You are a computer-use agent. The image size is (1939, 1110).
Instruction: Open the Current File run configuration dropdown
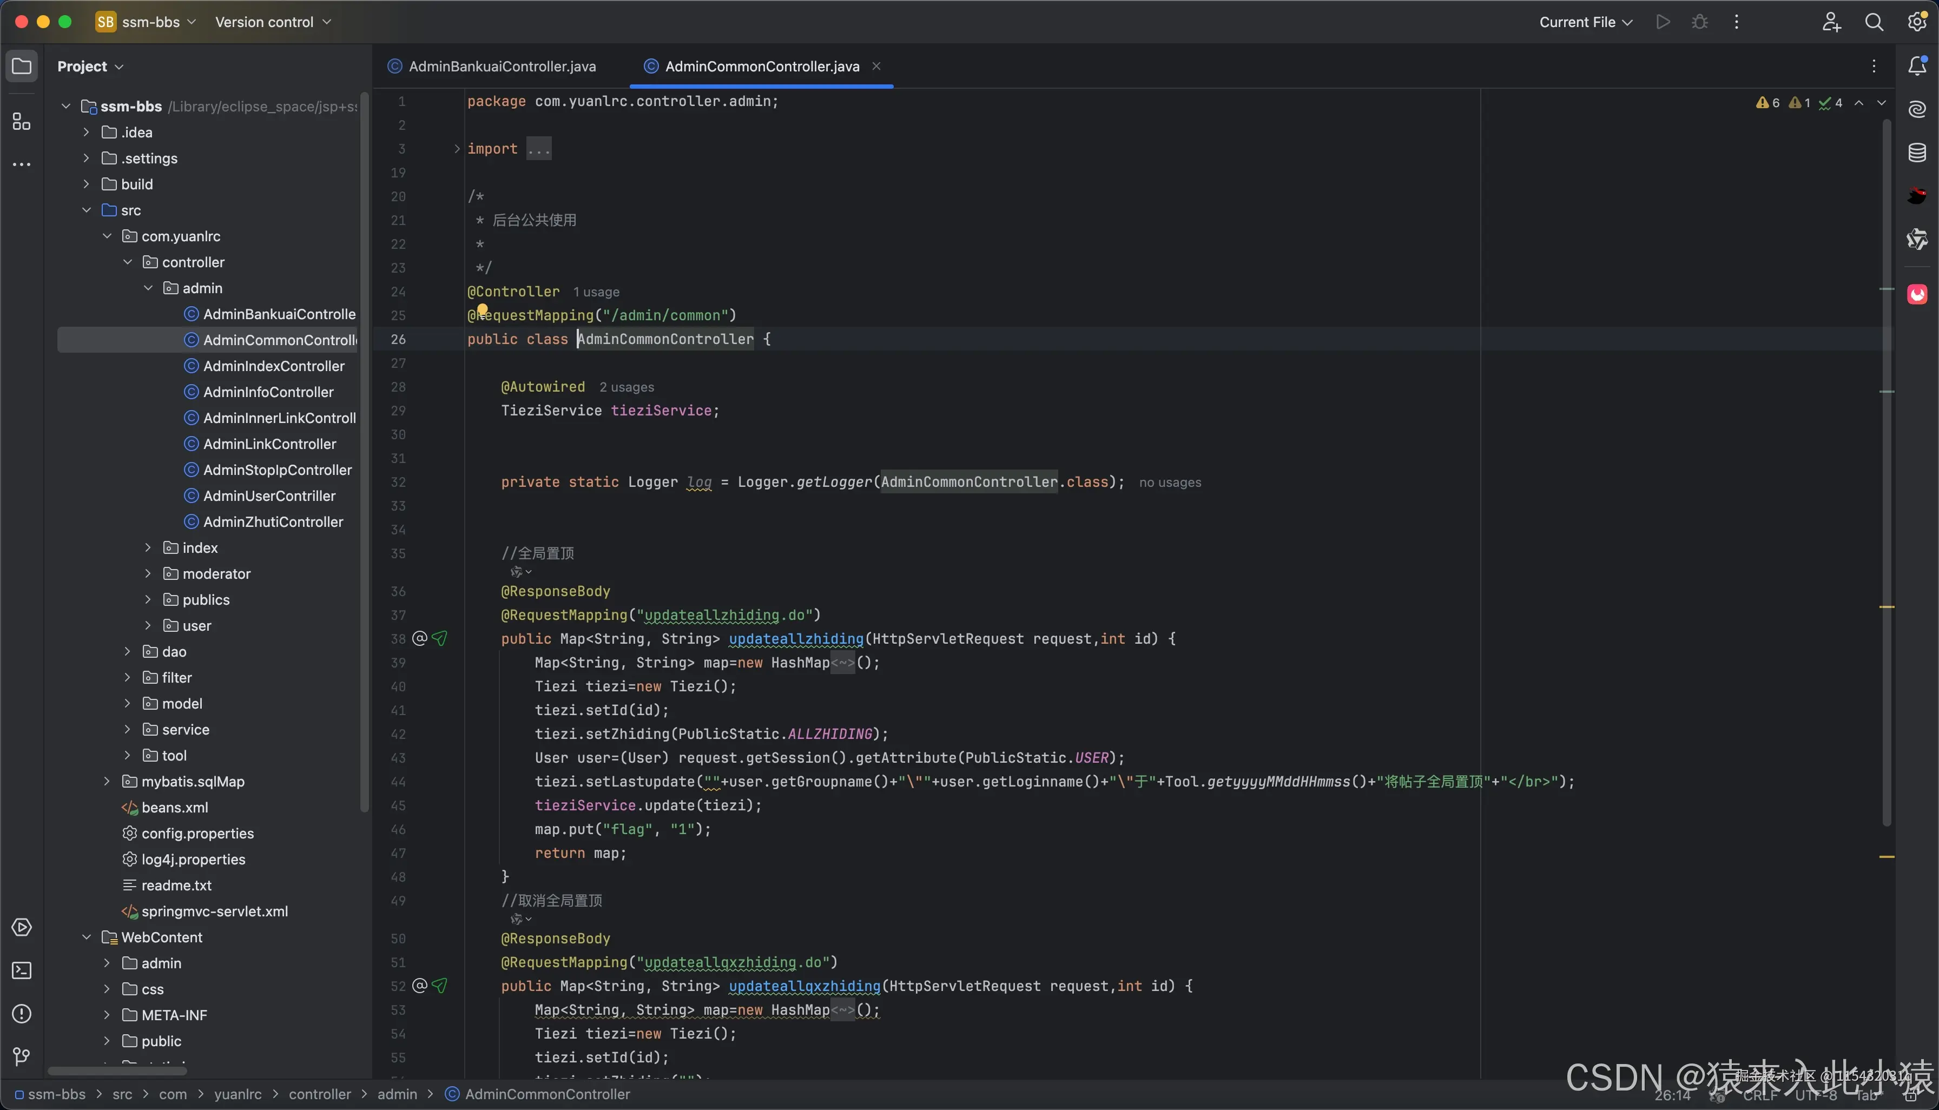[1585, 22]
